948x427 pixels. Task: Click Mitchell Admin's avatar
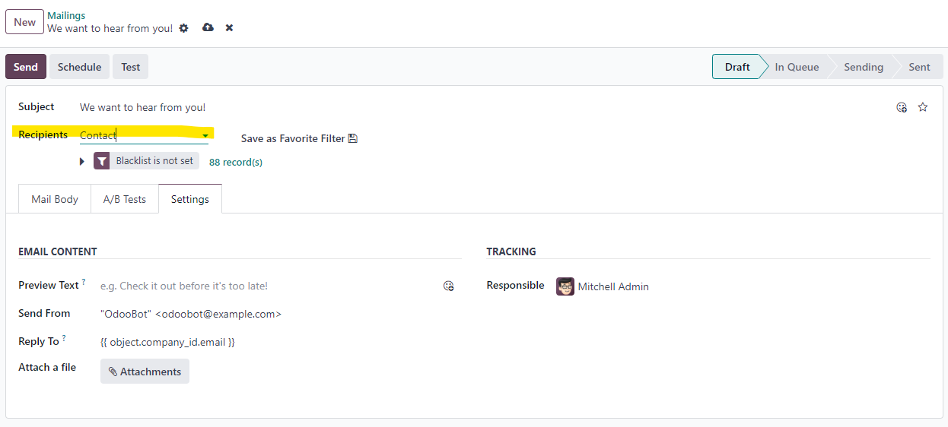pos(565,286)
